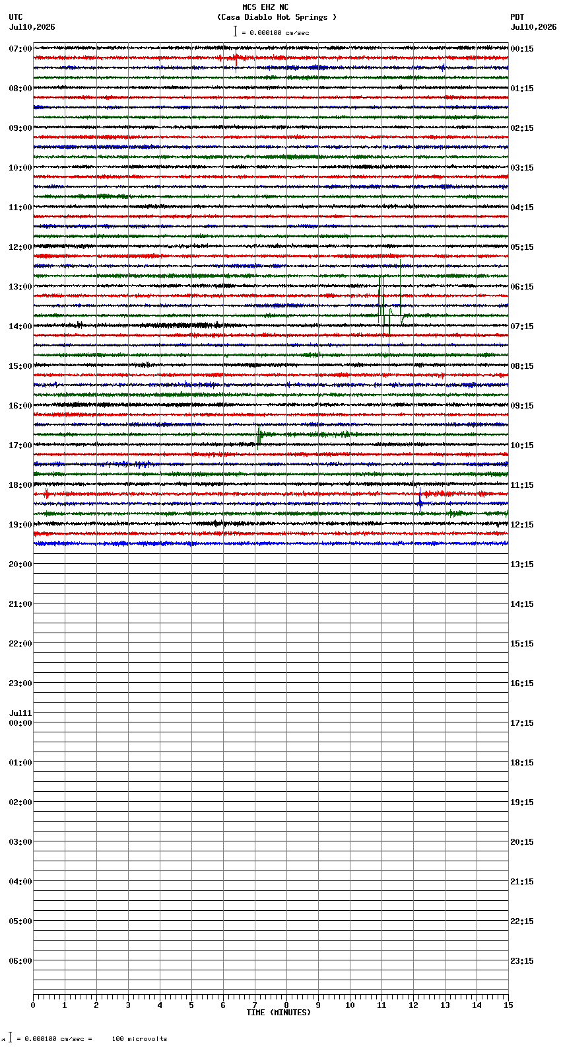This screenshot has height=1047, width=561.
Task: Click the 06:15 PDT time label
Action: pos(522,287)
